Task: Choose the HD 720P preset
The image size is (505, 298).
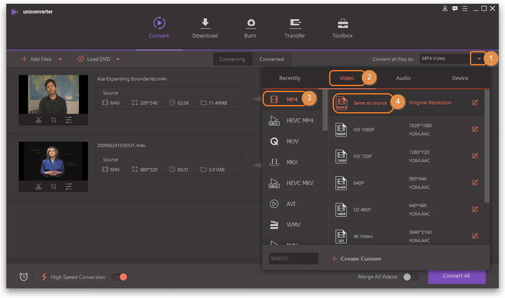Action: pyautogui.click(x=406, y=156)
